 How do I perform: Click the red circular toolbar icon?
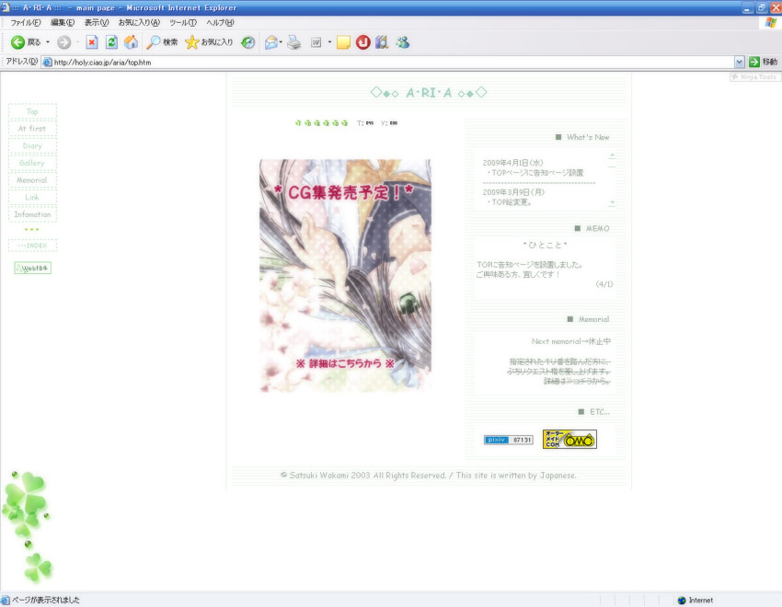point(363,42)
